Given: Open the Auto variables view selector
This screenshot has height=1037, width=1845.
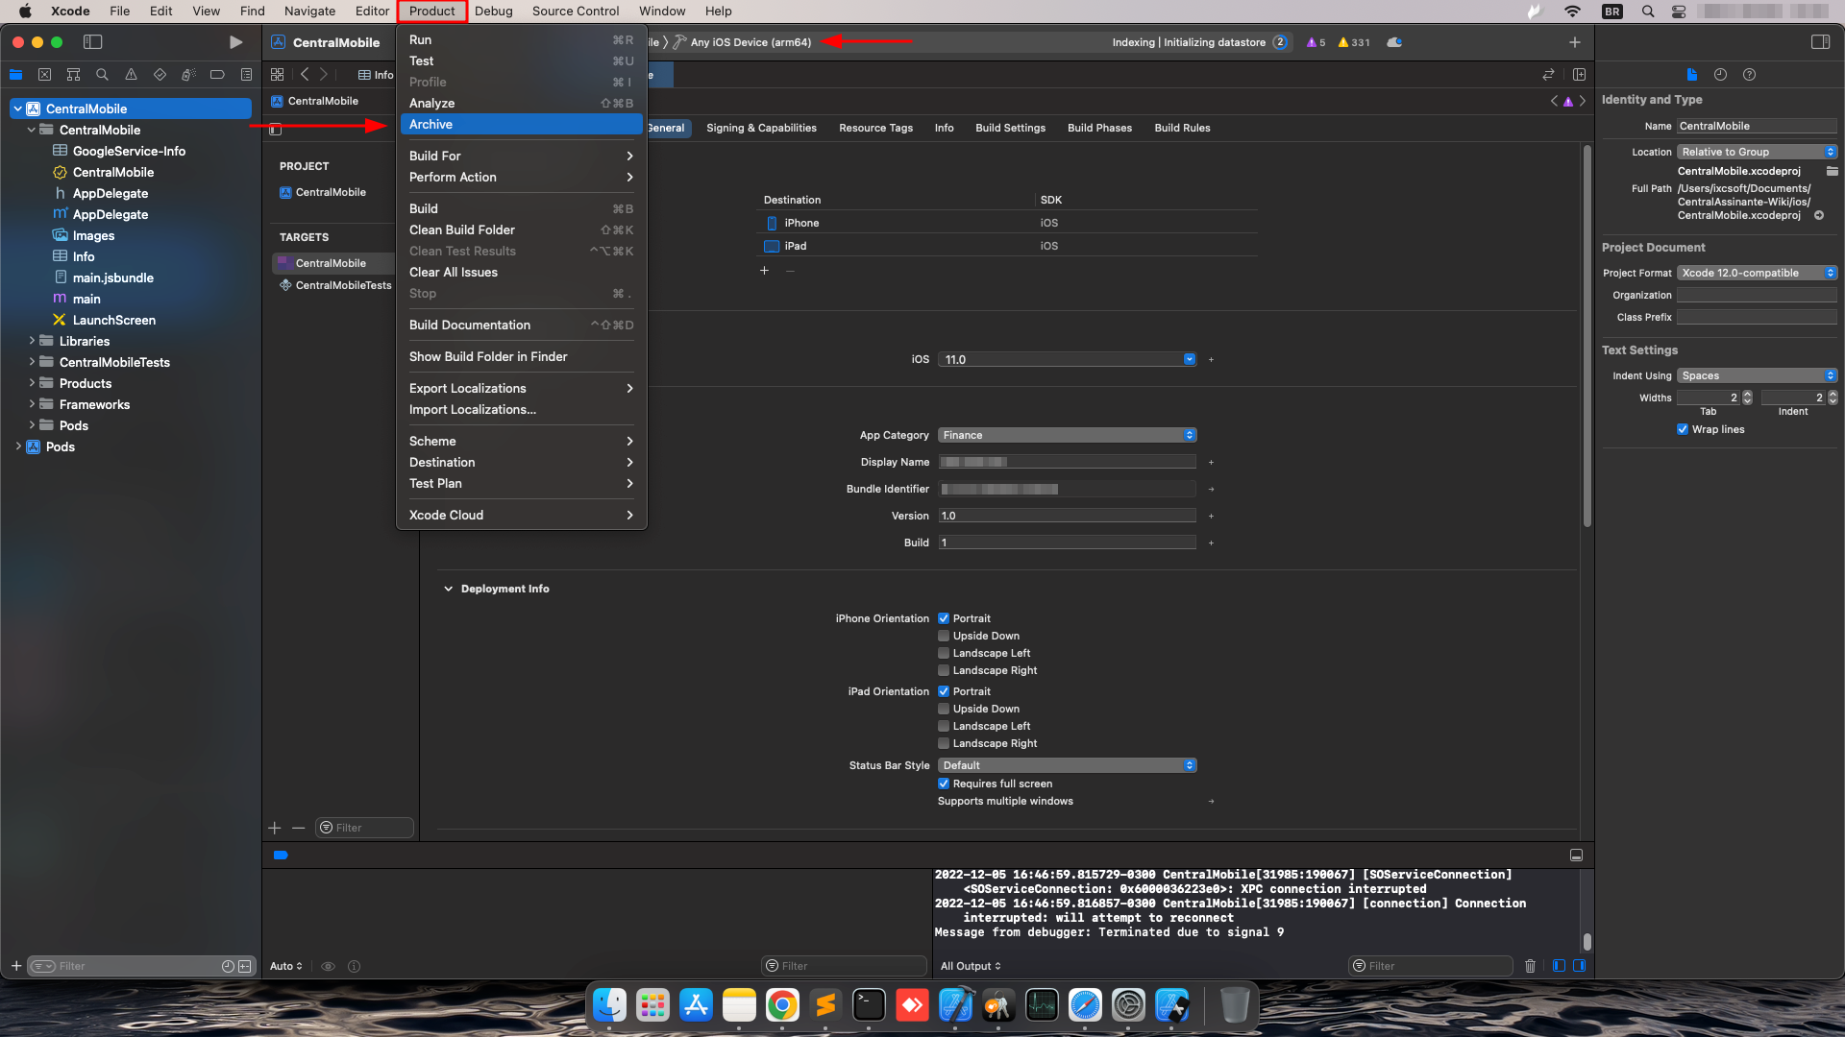Looking at the screenshot, I should [286, 966].
